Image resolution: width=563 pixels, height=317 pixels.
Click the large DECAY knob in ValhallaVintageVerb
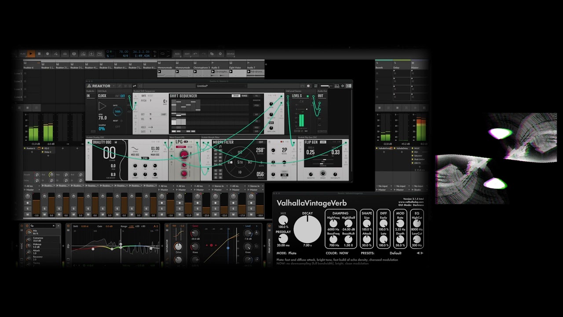click(307, 230)
